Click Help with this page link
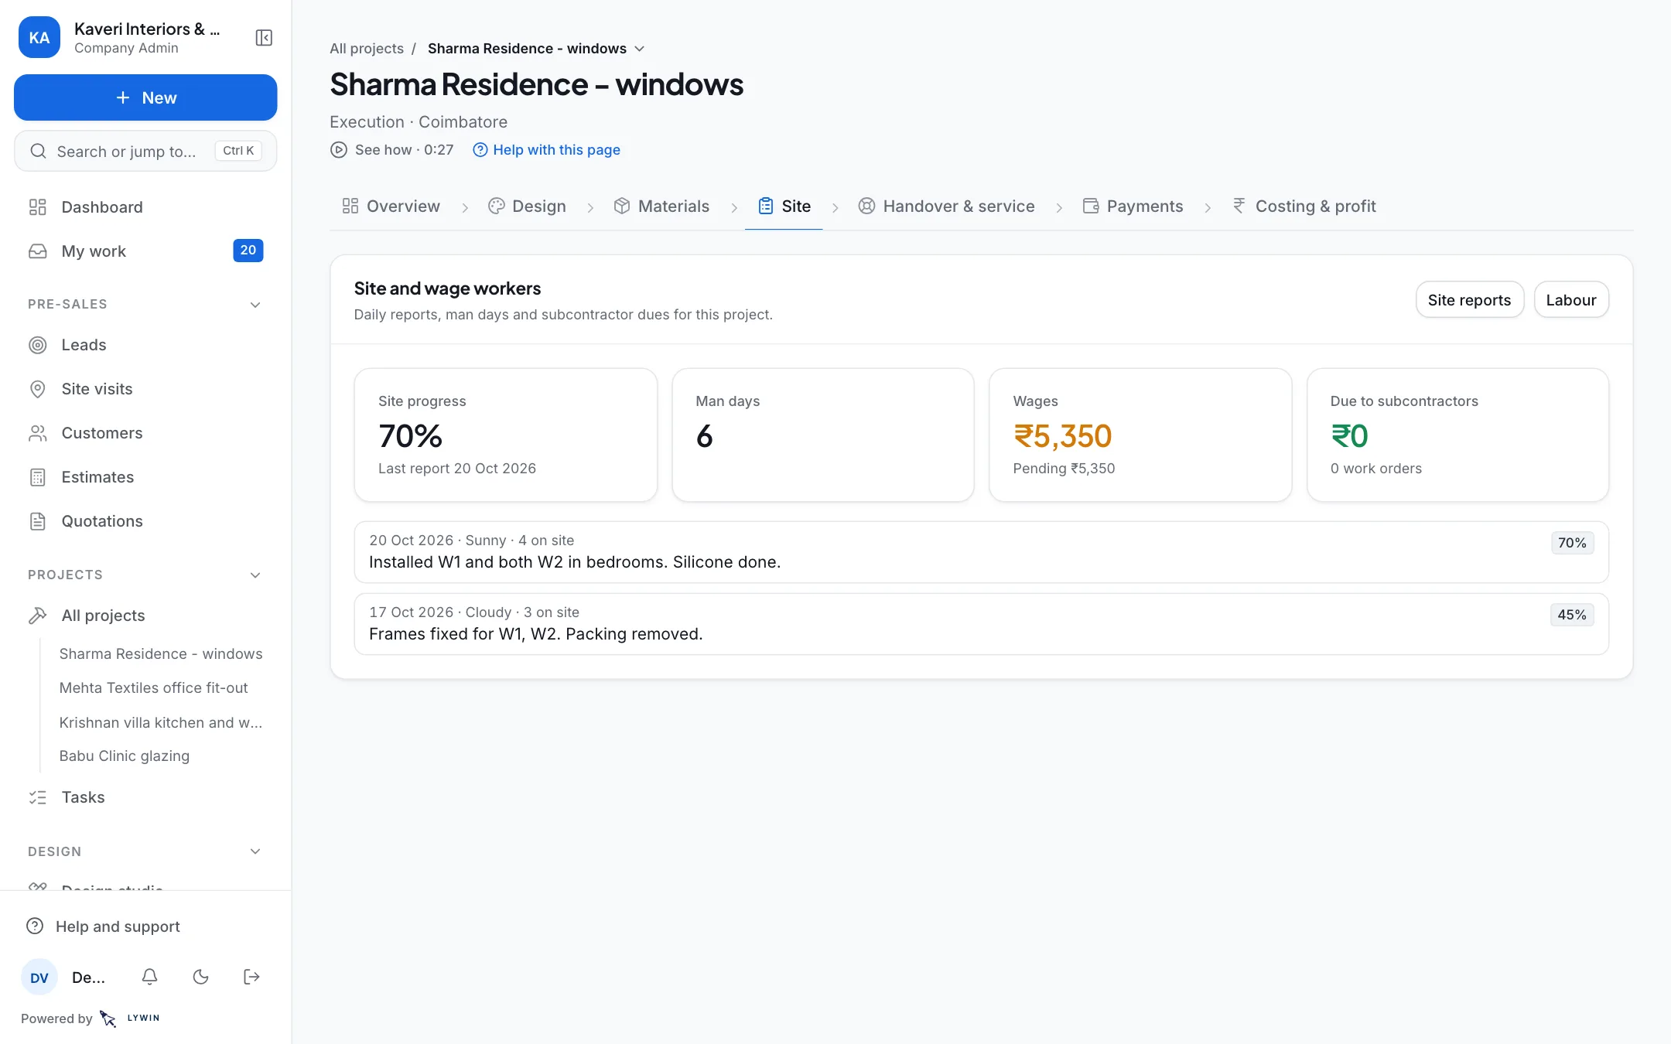The image size is (1671, 1044). pos(547,150)
